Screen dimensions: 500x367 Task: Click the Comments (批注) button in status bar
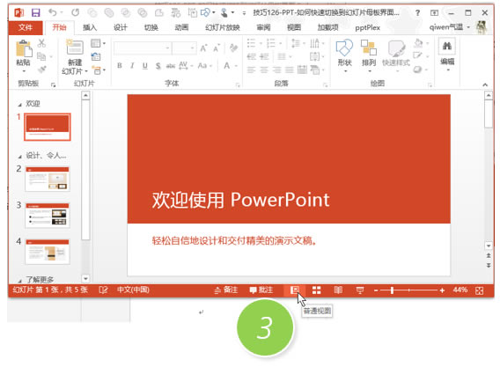(261, 290)
